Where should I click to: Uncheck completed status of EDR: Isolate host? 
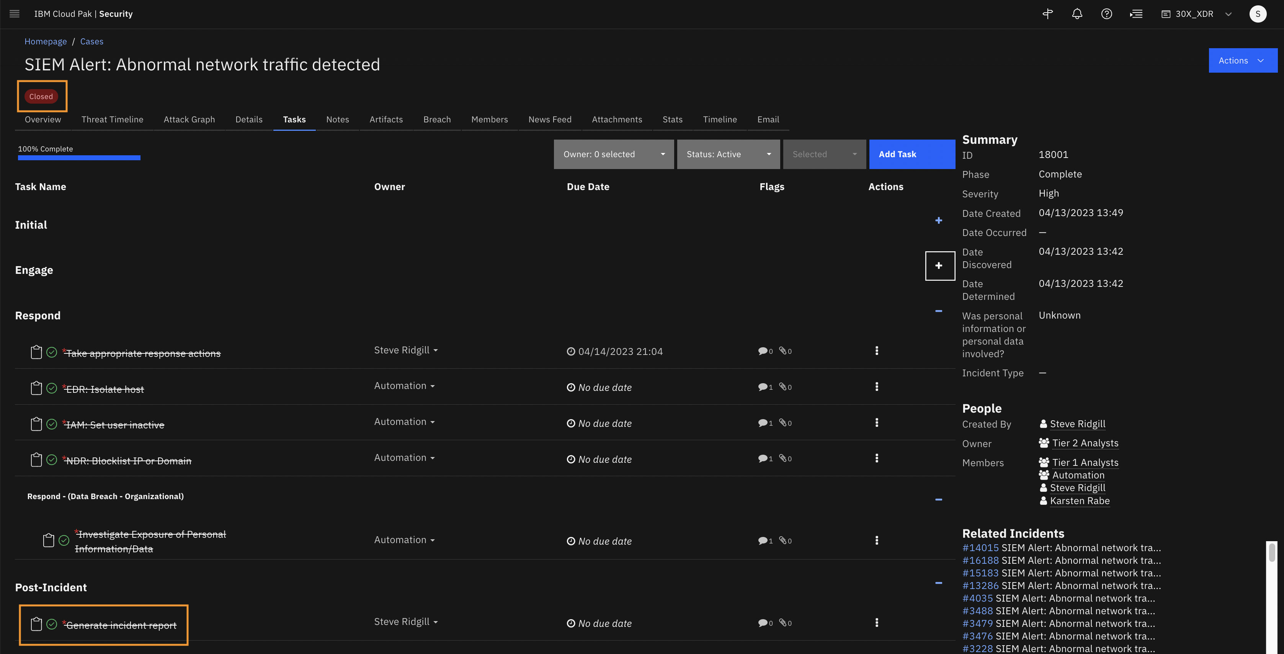(52, 388)
